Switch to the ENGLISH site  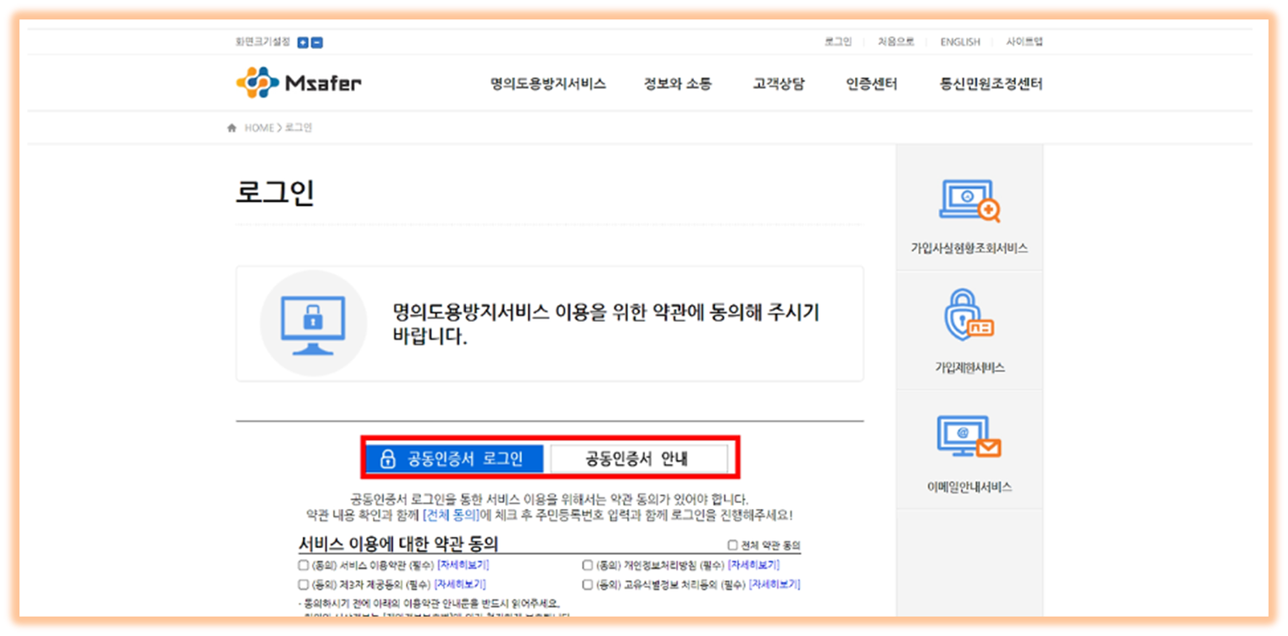(960, 41)
